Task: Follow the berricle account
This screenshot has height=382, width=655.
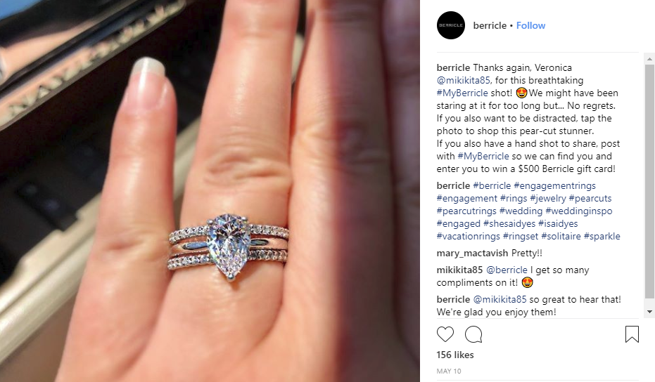Action: pos(531,25)
